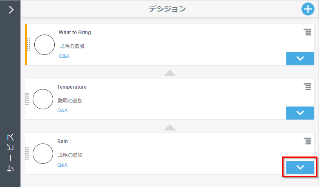
Task: Open the Q&A link under What to Bring
Action: (x=64, y=56)
